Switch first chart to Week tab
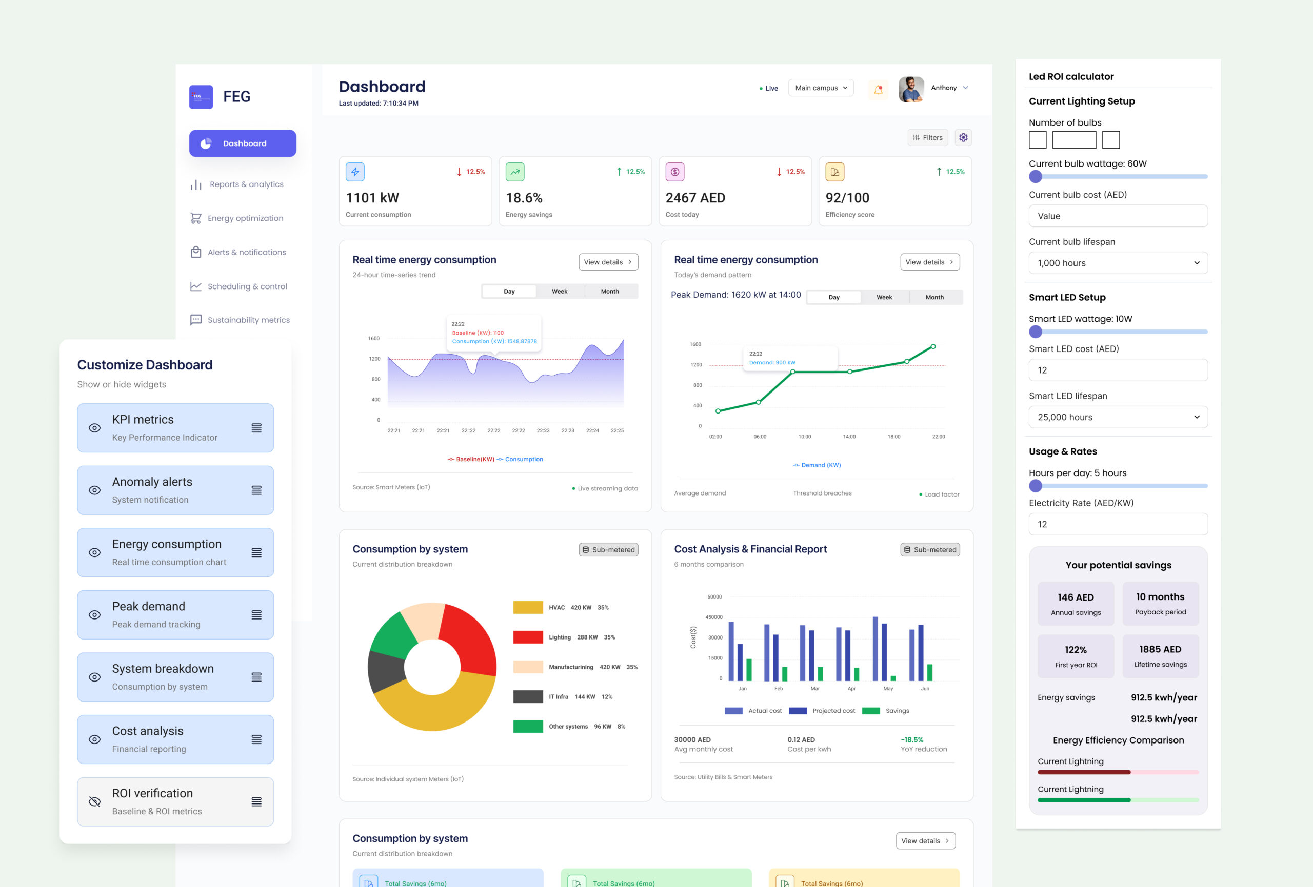Image resolution: width=1313 pixels, height=887 pixels. pyautogui.click(x=560, y=292)
